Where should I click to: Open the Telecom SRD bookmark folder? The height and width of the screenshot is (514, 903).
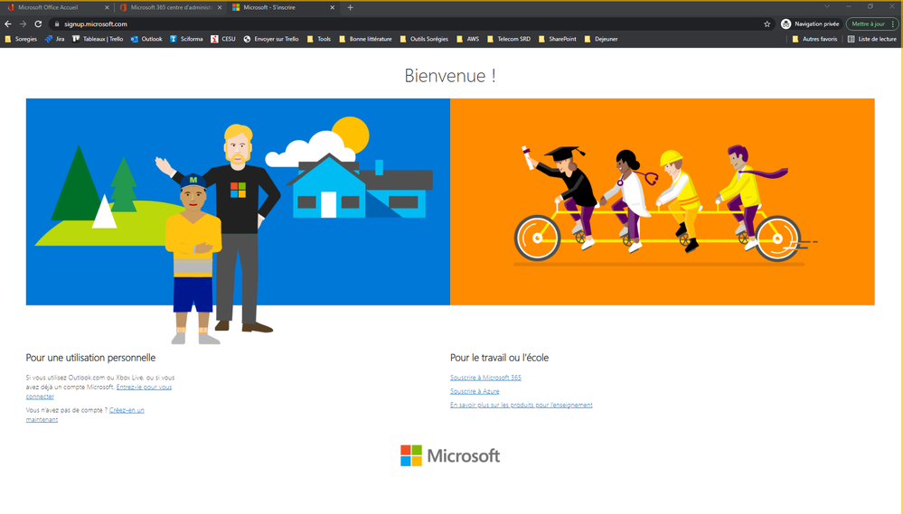point(509,39)
